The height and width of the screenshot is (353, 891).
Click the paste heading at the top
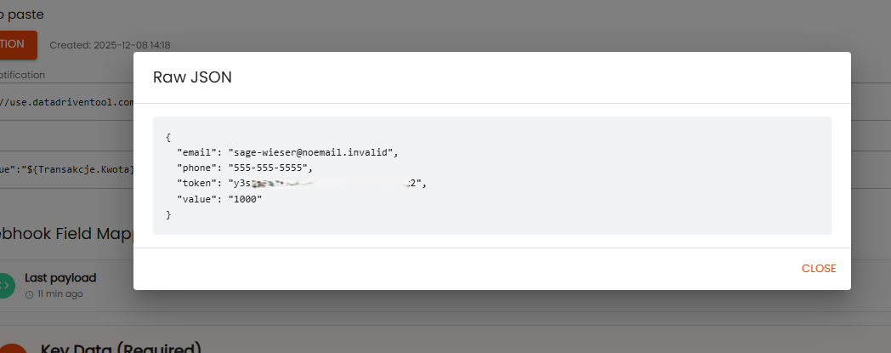pos(23,14)
